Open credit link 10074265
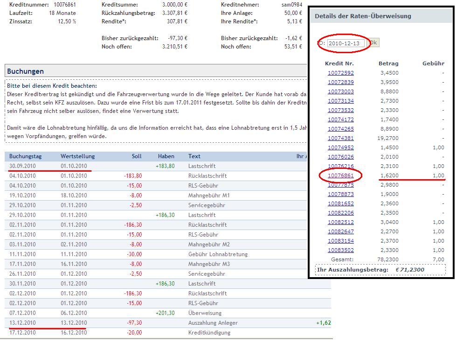456x342 pixels. (x=340, y=129)
